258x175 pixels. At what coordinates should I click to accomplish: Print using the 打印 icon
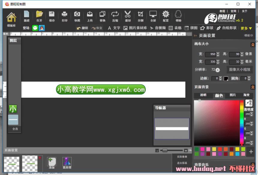click(x=64, y=16)
